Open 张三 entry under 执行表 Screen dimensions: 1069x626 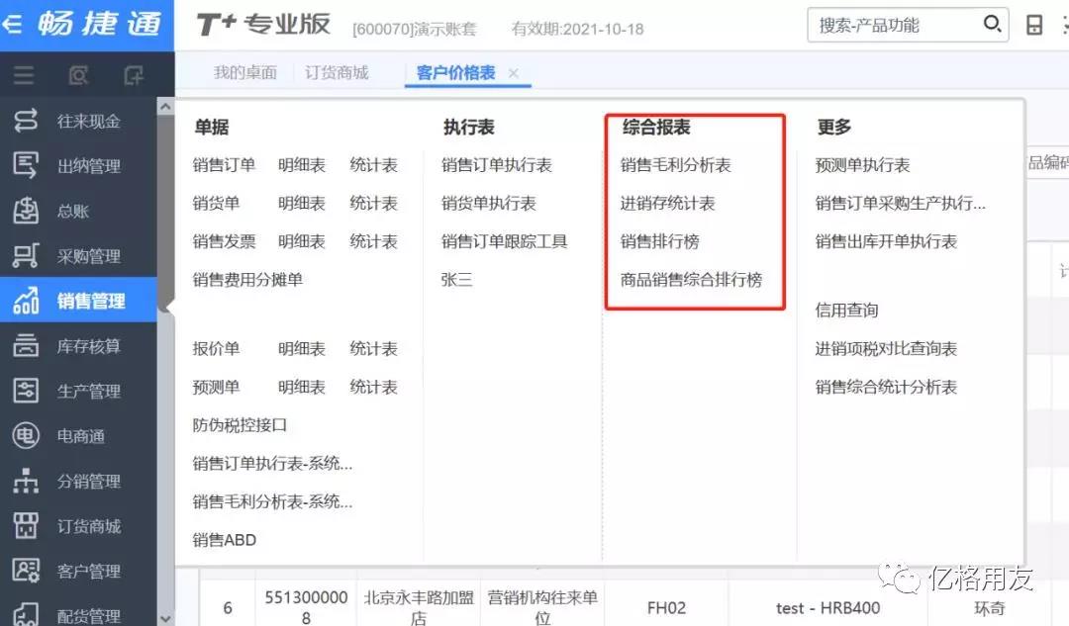456,279
